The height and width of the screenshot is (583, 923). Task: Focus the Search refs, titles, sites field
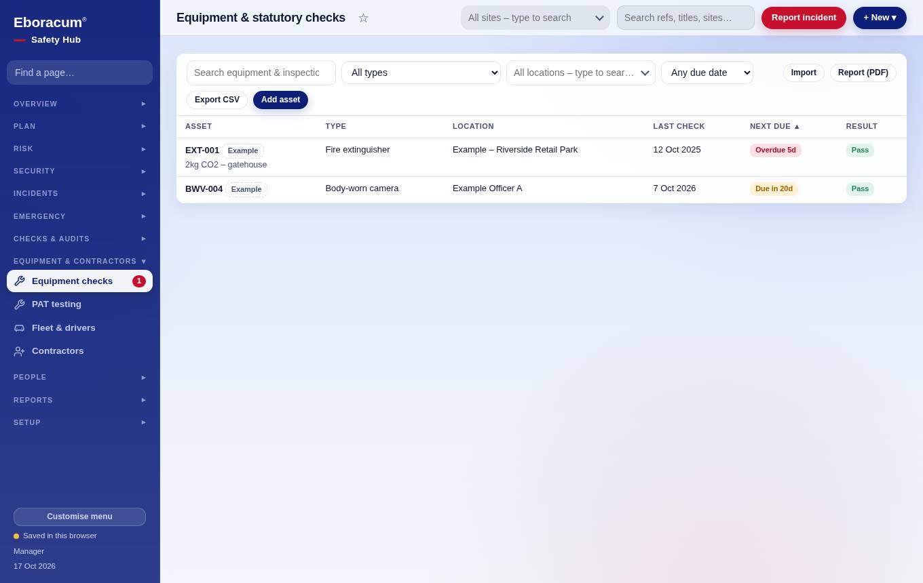tap(685, 18)
